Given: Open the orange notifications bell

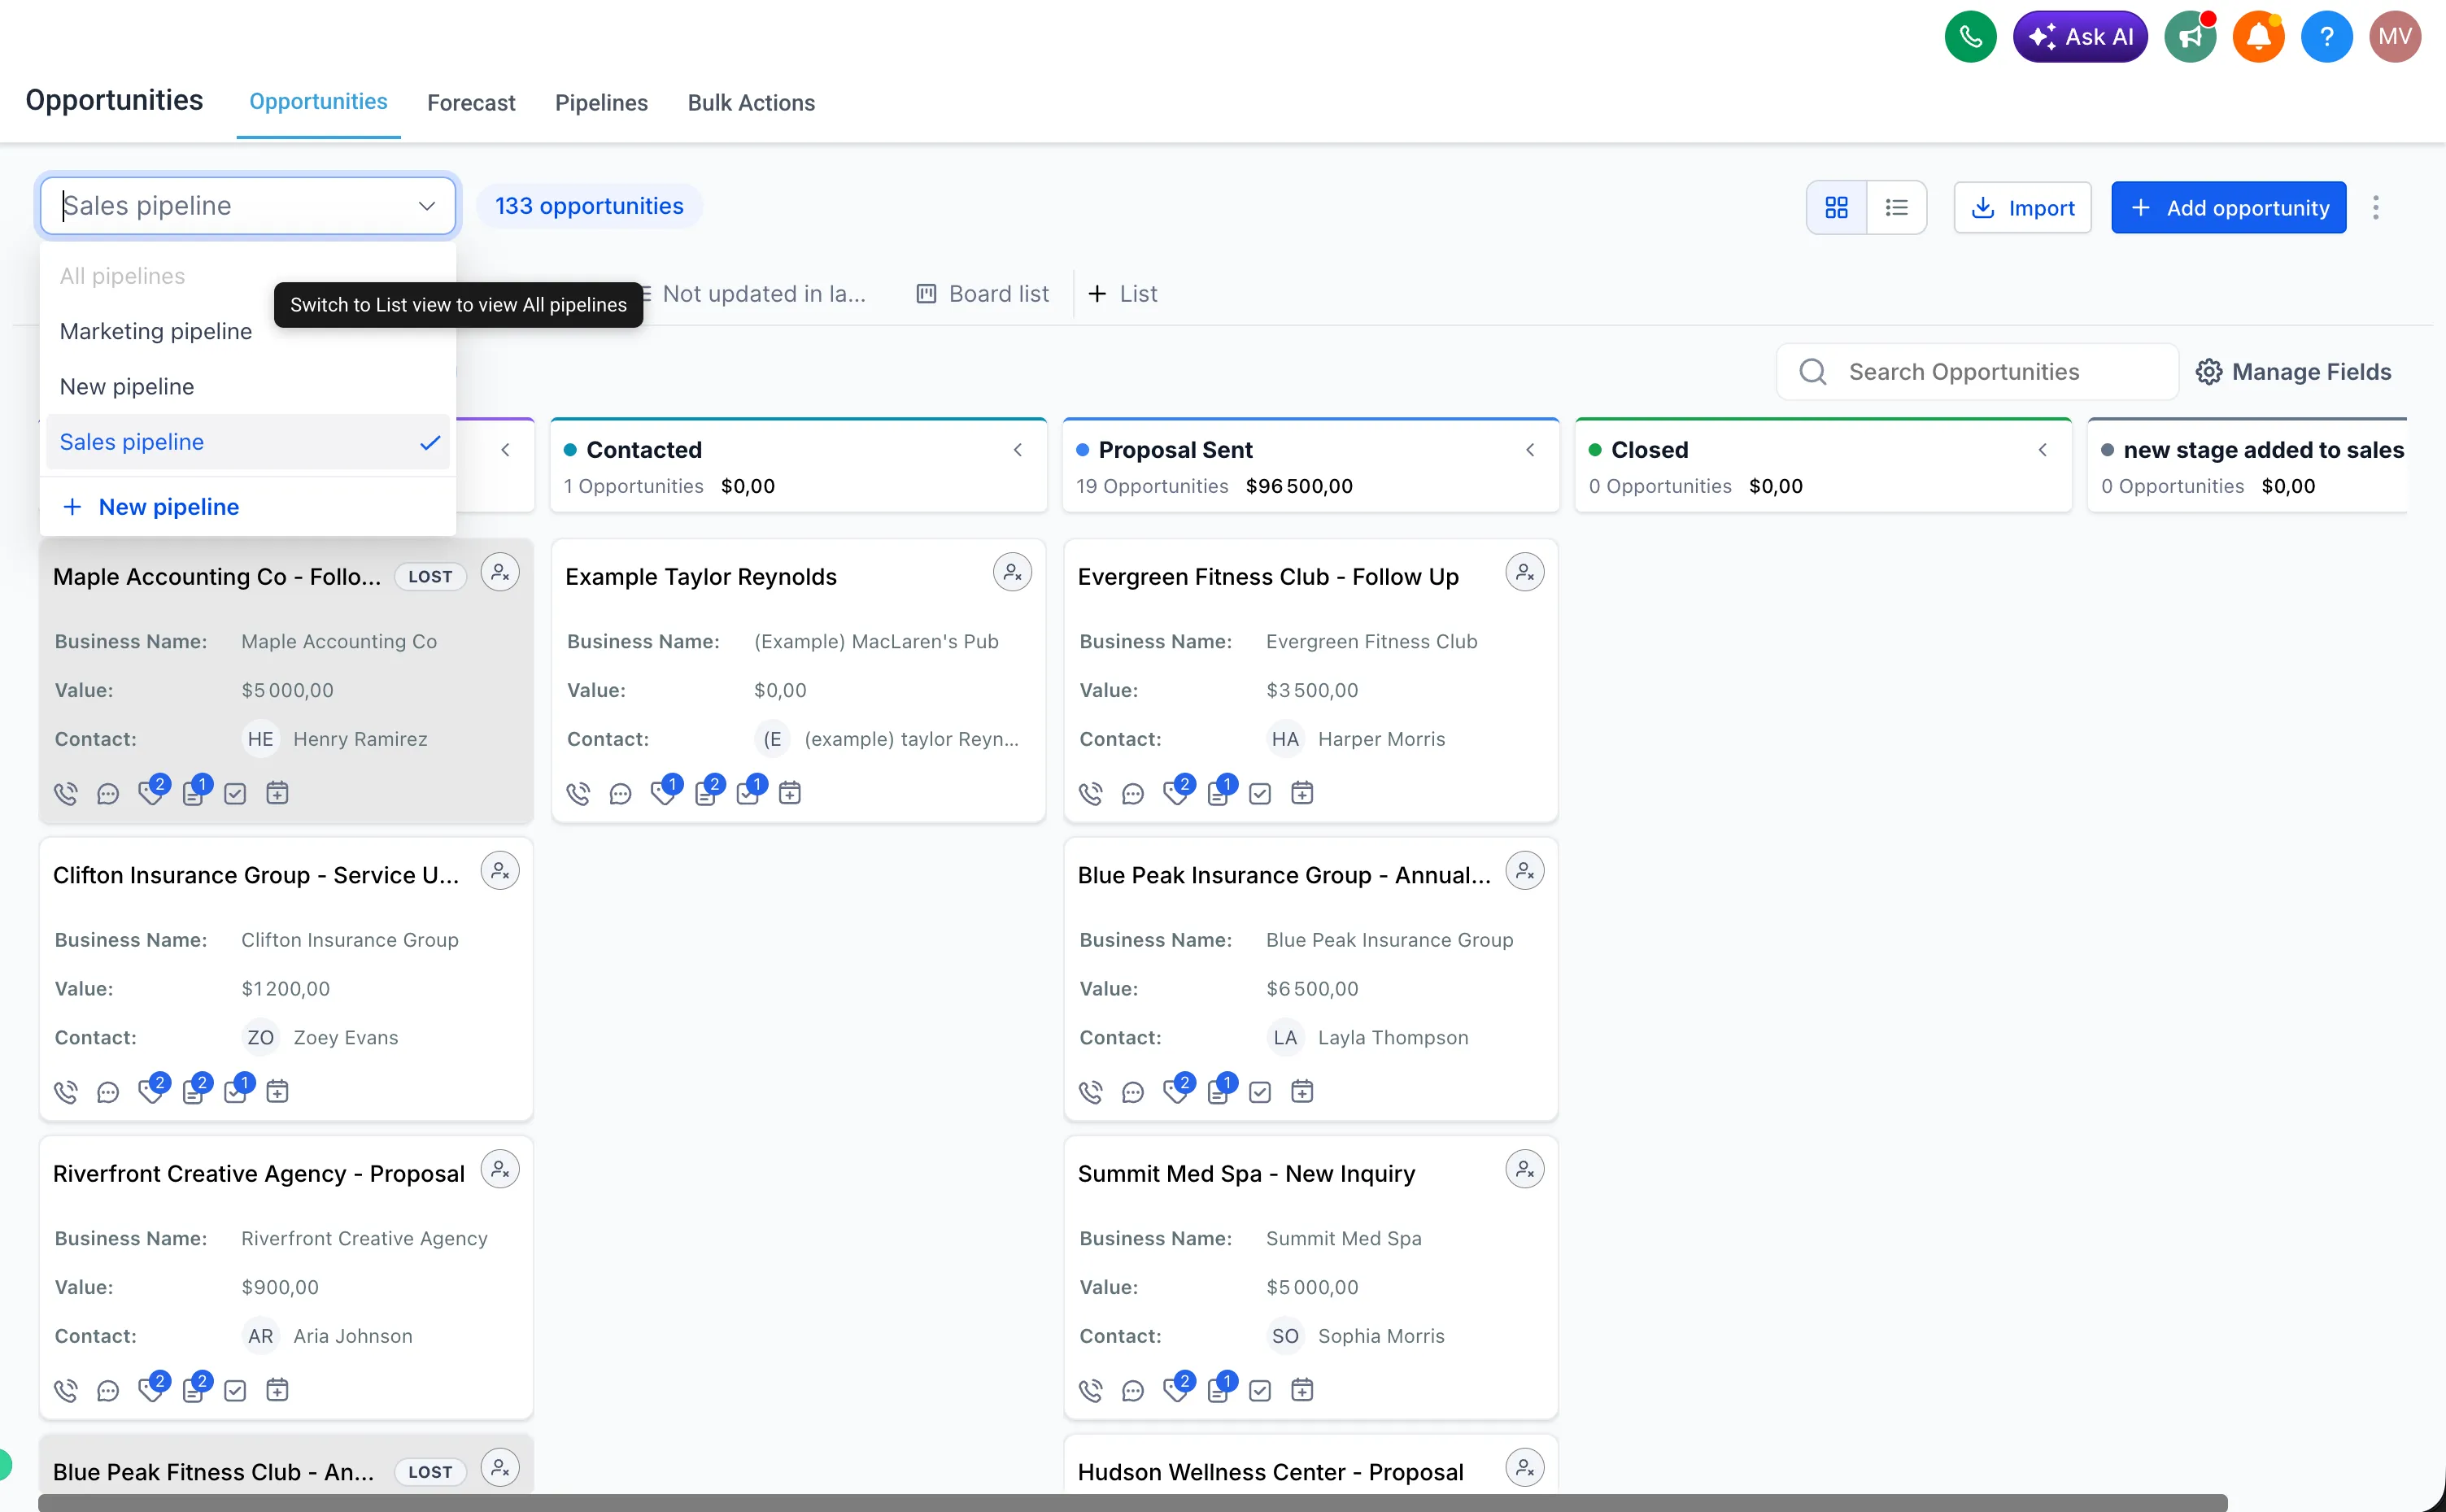Looking at the screenshot, I should click(2258, 37).
